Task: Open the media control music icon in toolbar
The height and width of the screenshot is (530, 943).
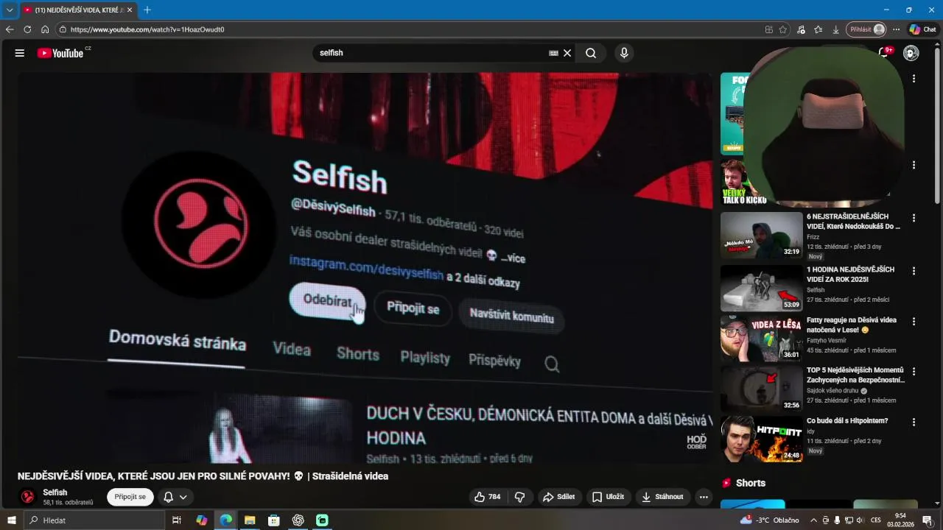Action: (802, 29)
